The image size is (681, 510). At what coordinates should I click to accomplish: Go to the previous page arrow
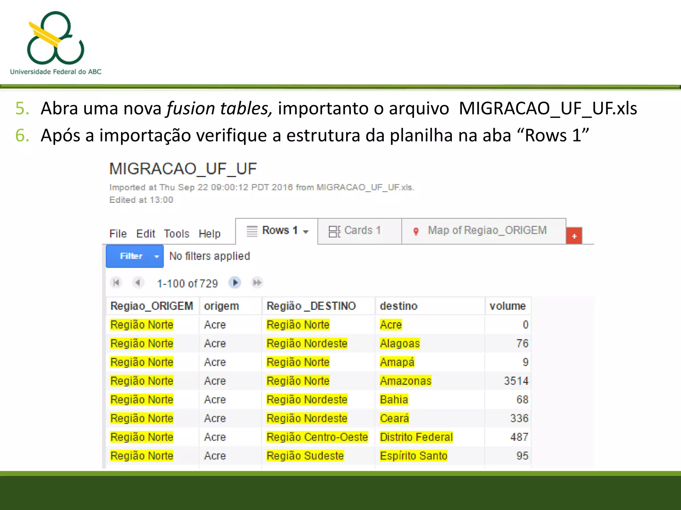click(x=138, y=283)
